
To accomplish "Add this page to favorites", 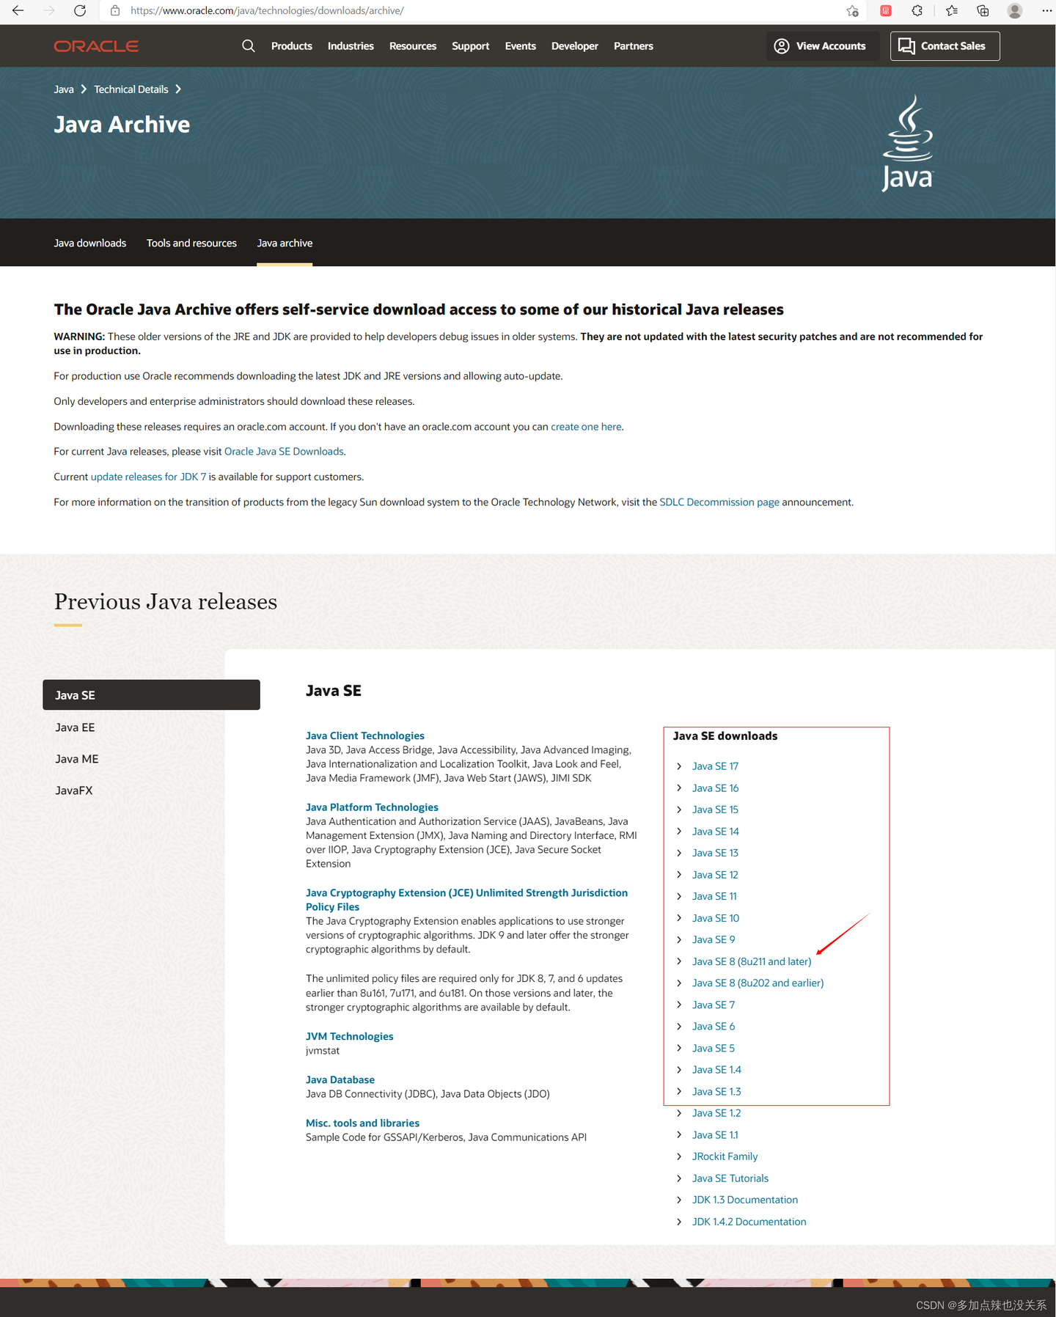I will click(x=852, y=10).
